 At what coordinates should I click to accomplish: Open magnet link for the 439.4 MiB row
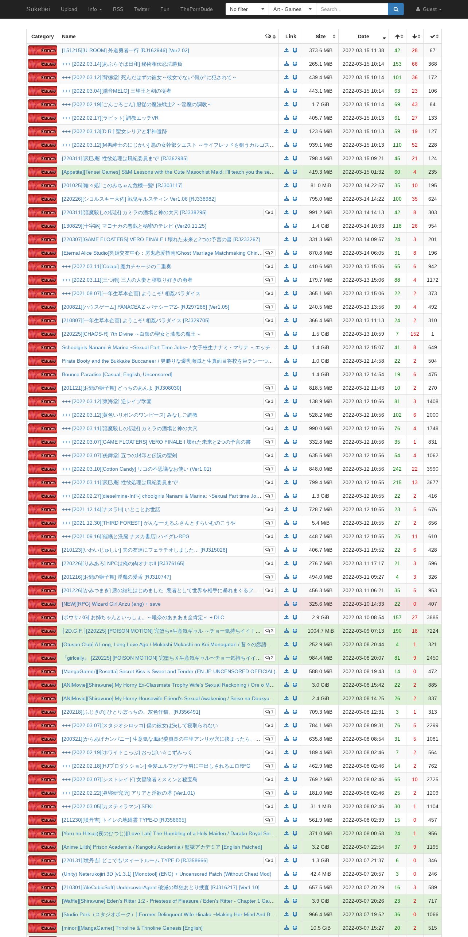(x=295, y=77)
